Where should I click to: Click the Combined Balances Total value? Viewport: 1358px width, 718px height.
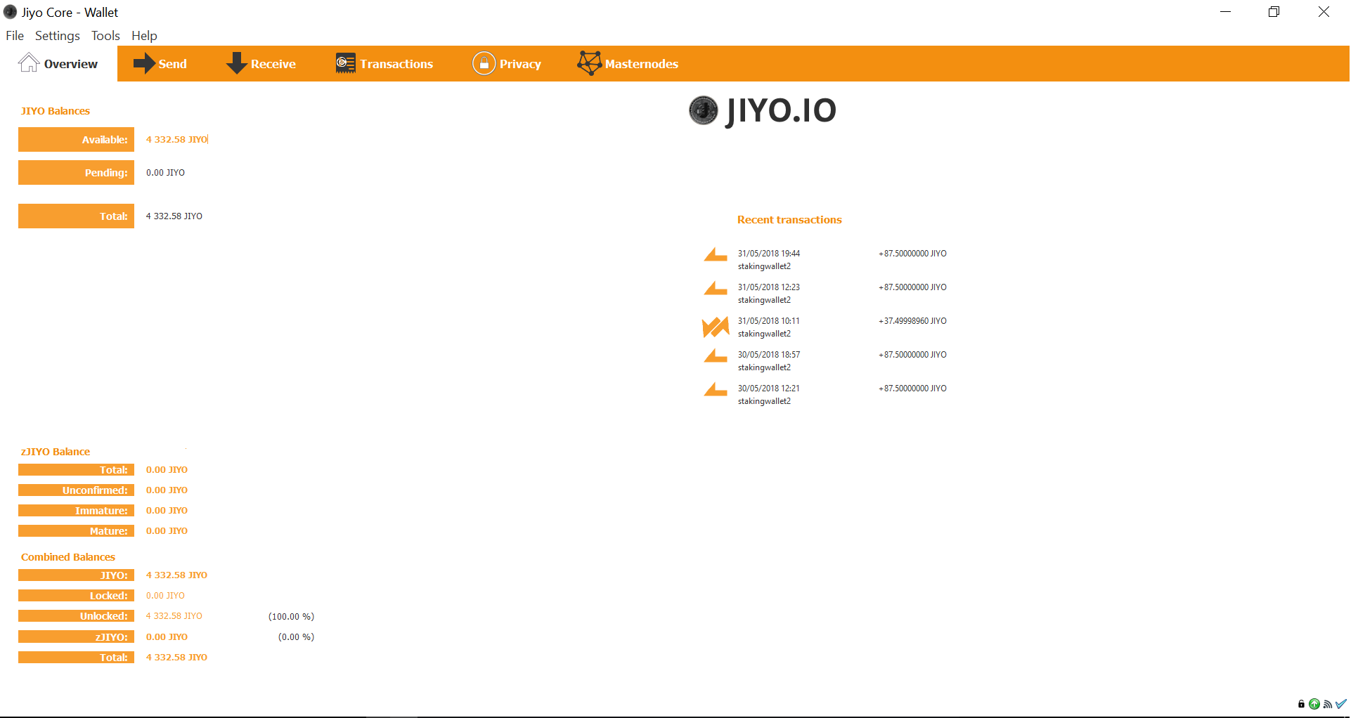pos(176,658)
